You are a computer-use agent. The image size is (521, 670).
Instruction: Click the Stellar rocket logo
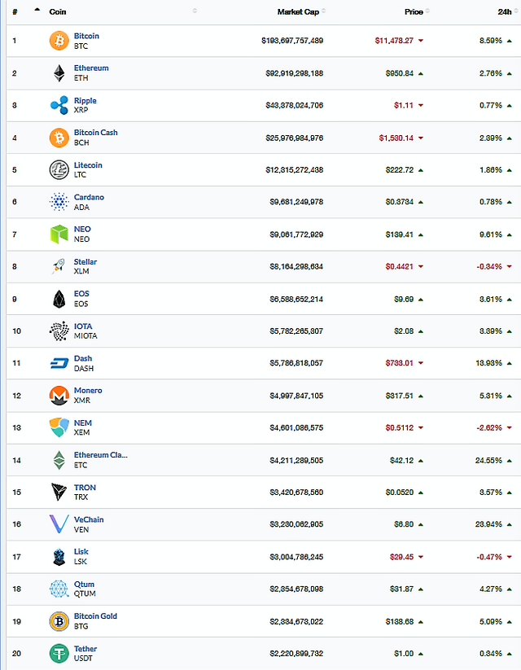[x=59, y=266]
